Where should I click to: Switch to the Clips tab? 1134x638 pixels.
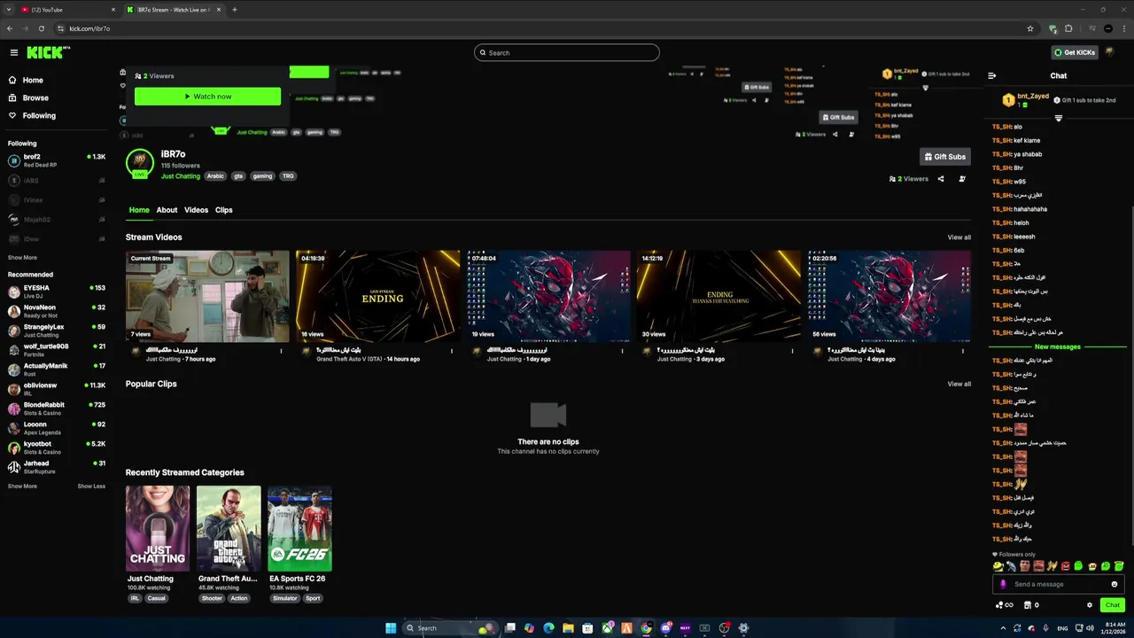click(x=223, y=210)
